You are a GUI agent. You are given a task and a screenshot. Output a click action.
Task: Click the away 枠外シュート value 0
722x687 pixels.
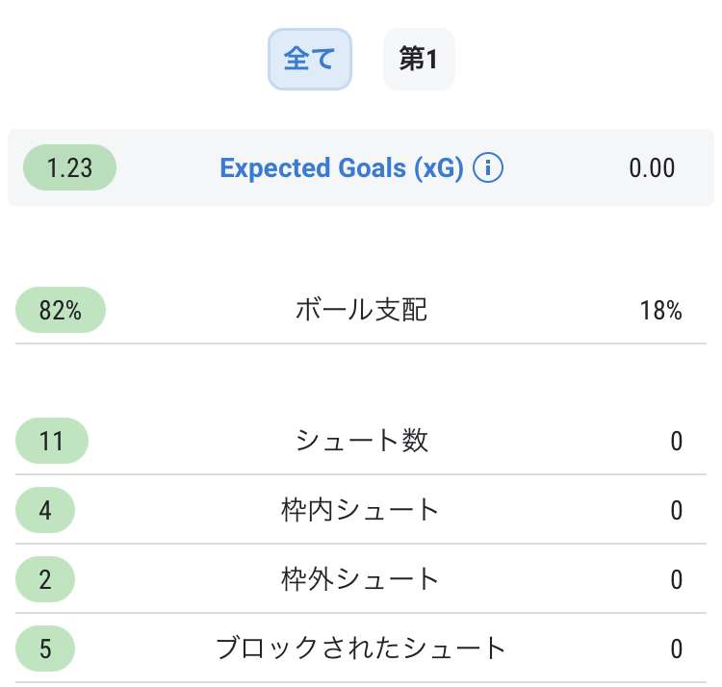pos(676,579)
